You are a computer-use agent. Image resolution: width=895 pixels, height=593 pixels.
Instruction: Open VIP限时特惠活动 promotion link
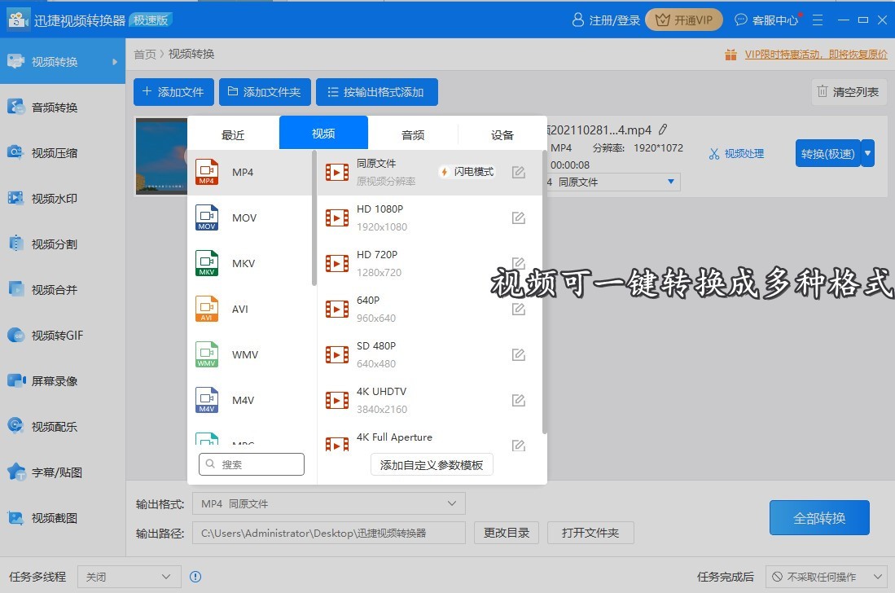click(x=816, y=55)
